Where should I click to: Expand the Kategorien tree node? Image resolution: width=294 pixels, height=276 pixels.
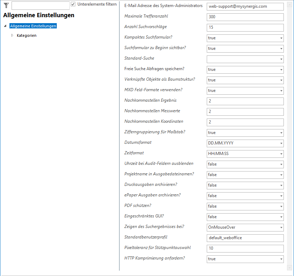[12, 35]
